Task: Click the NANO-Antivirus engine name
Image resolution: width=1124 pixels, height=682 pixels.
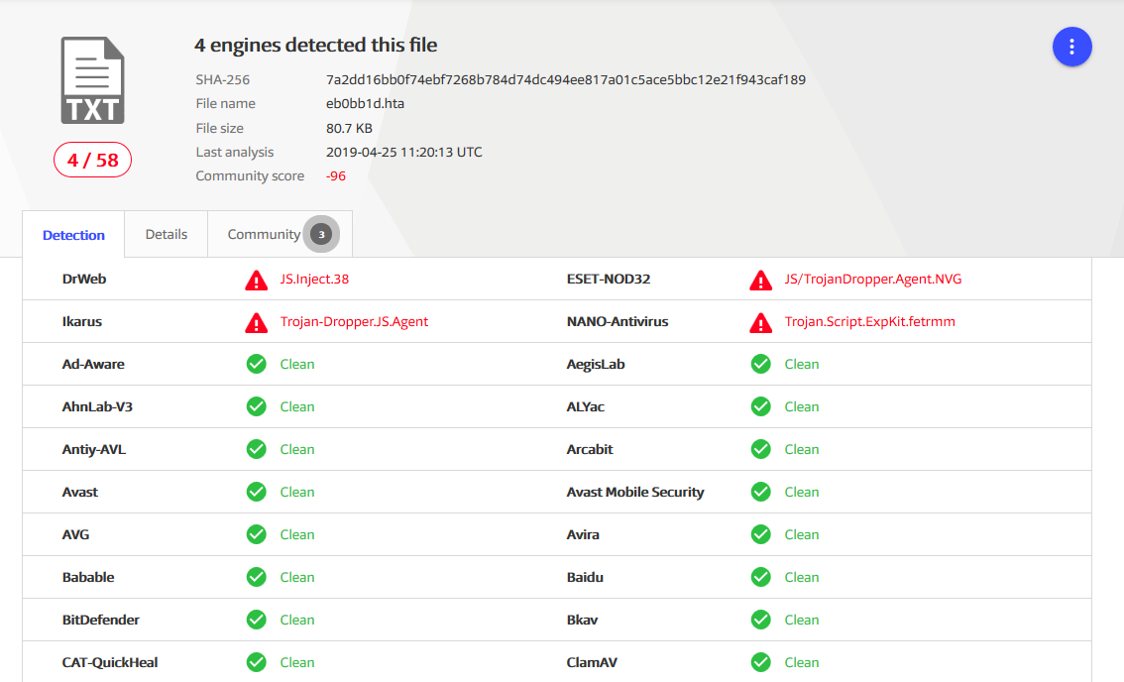Action: (618, 322)
